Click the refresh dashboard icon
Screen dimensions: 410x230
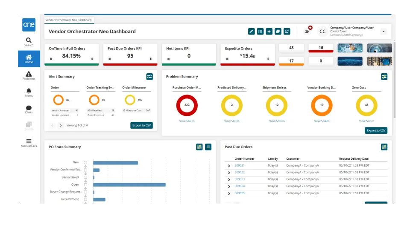[287, 32]
